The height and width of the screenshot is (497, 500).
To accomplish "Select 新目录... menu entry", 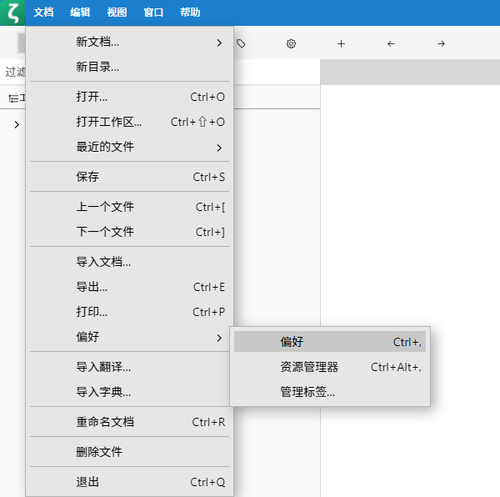I will [x=129, y=68].
